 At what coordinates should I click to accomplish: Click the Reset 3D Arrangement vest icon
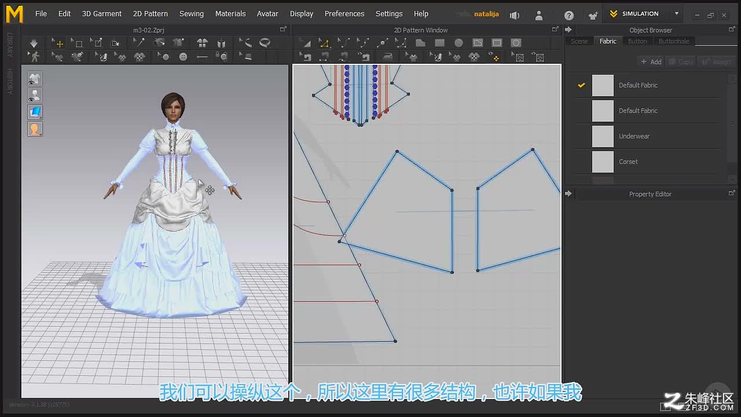pos(221,43)
